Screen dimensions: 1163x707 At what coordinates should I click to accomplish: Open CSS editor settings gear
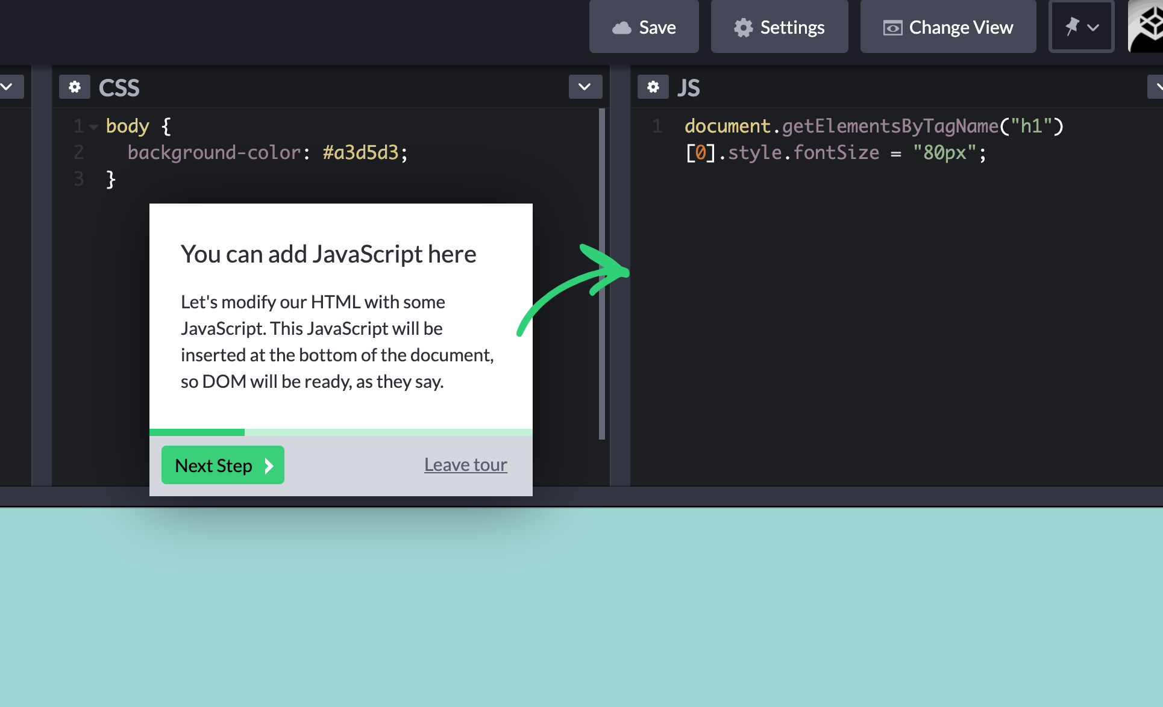[75, 87]
